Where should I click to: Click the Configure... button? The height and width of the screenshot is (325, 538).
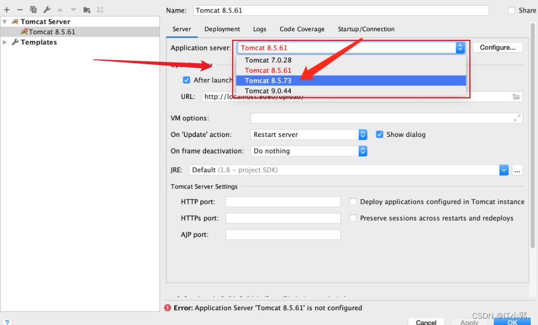pos(498,47)
